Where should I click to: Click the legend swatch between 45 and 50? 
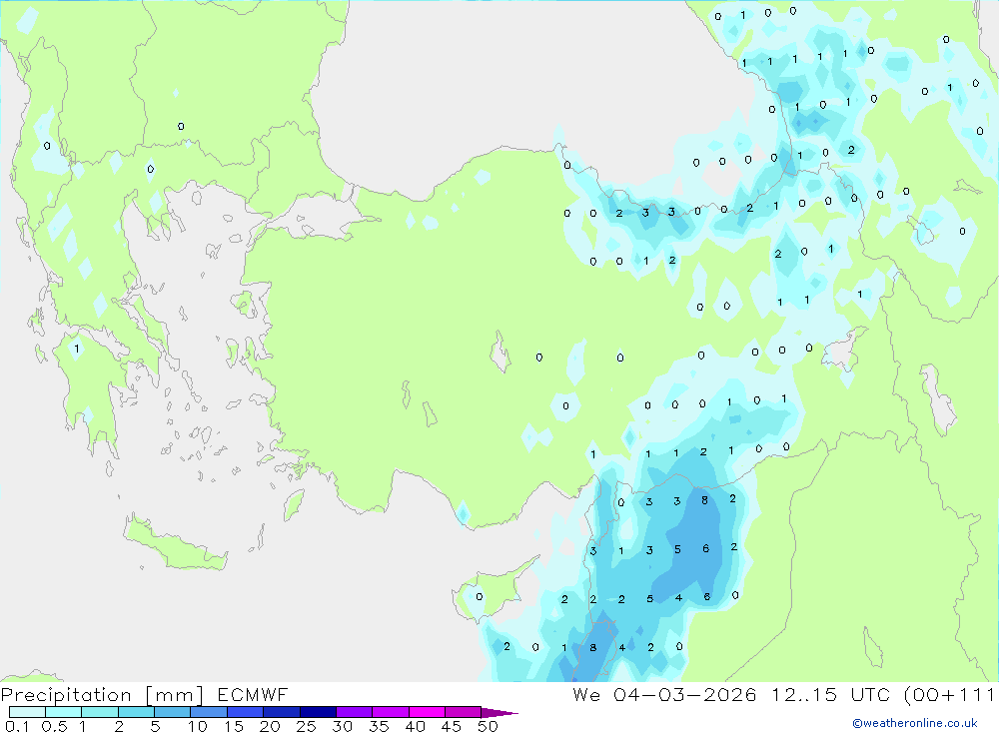tap(464, 712)
